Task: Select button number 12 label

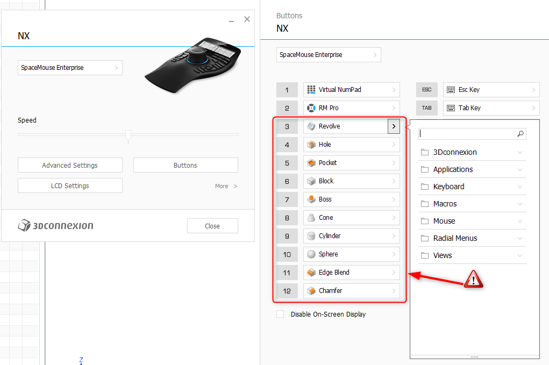Action: [x=287, y=291]
